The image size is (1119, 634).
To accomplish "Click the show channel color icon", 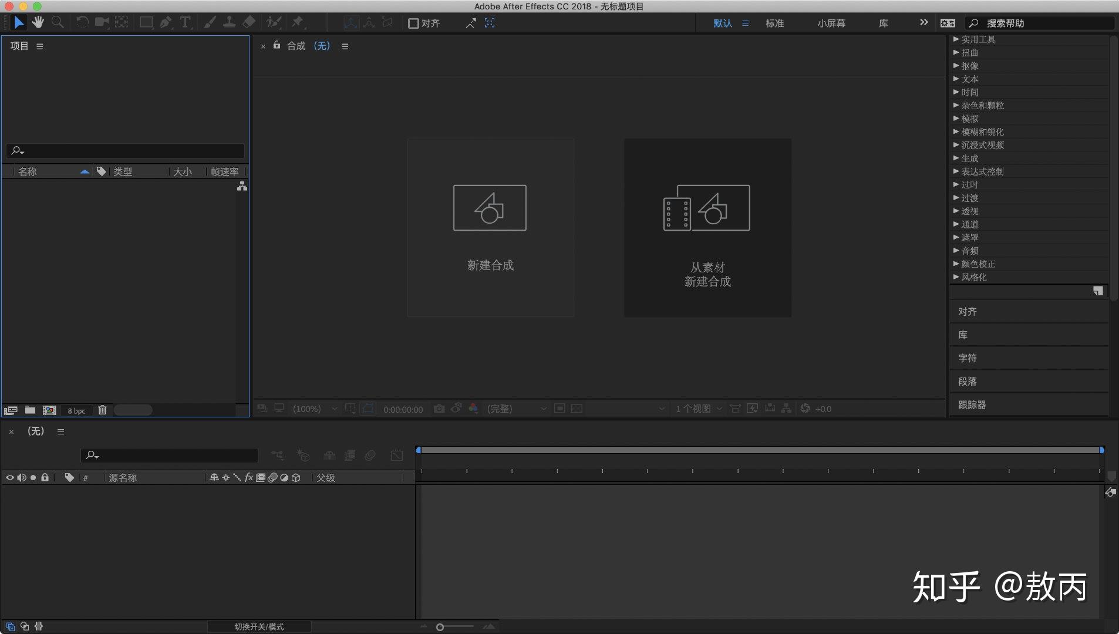I will tap(473, 409).
